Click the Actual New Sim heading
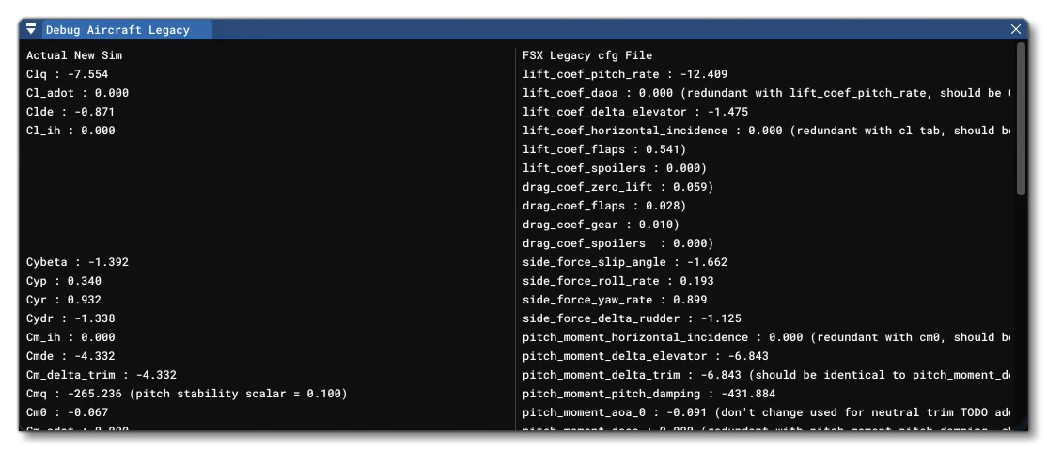1047x450 pixels. pos(74,55)
